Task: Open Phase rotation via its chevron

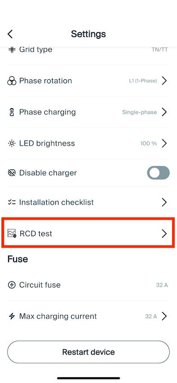Action: coord(164,81)
